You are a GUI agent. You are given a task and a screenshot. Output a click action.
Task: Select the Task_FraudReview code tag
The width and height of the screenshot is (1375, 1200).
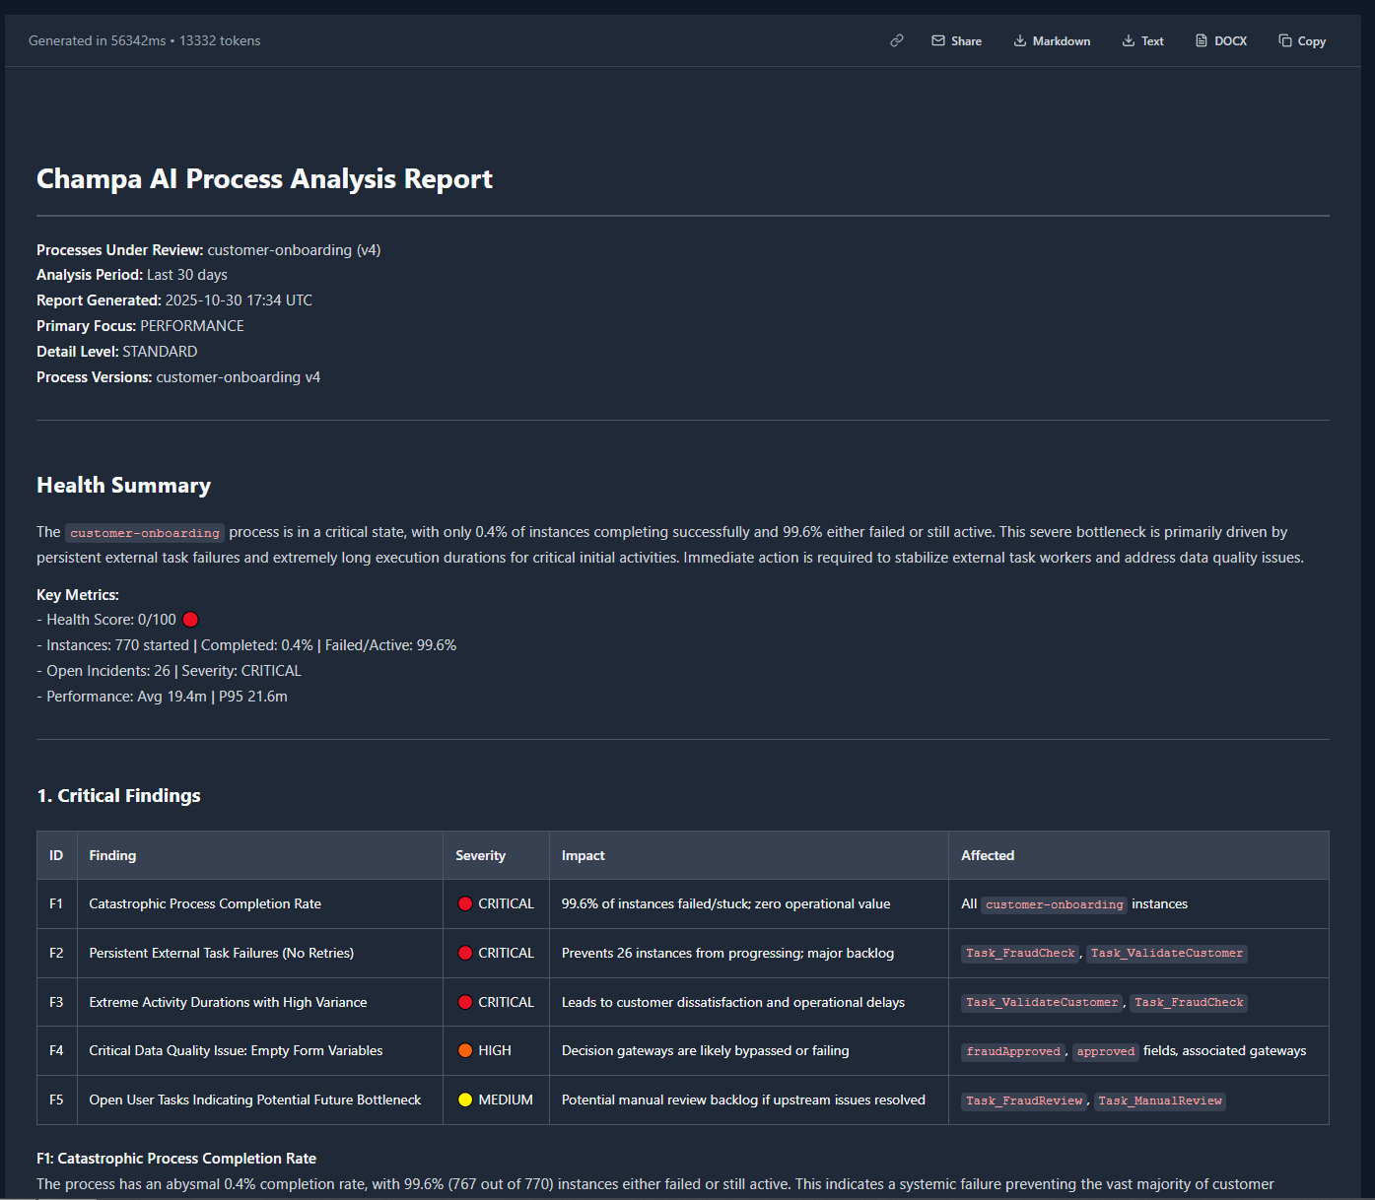point(1024,1100)
